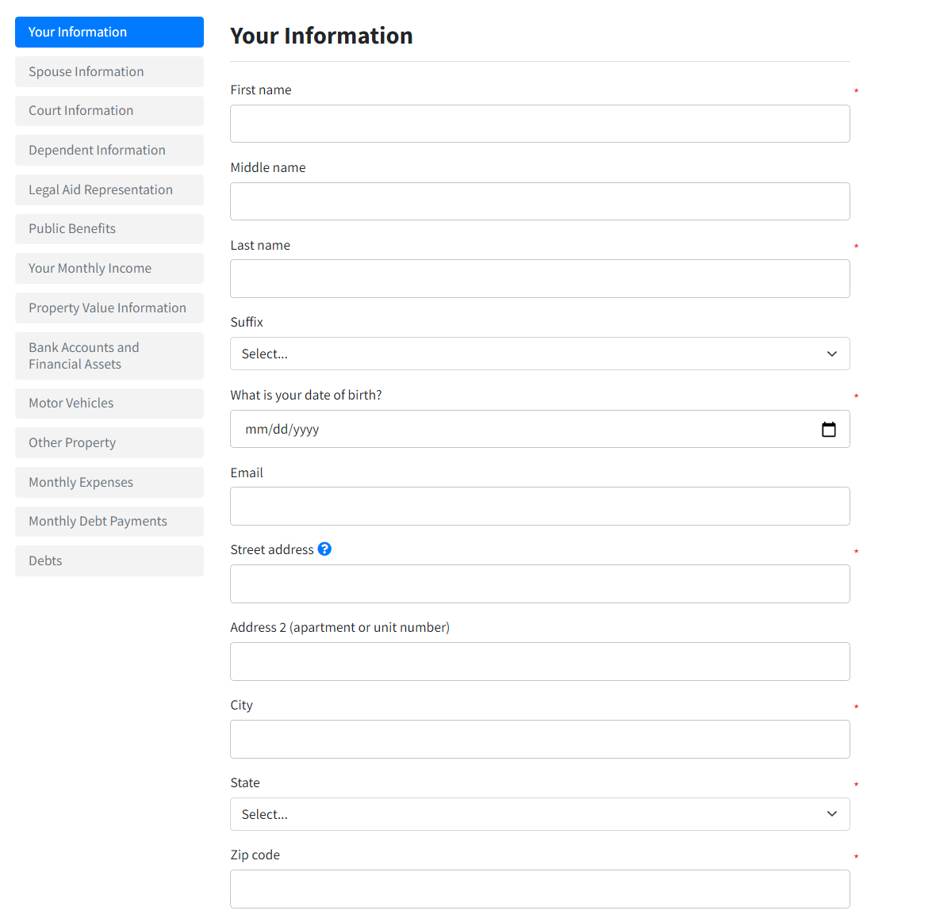Open the Public Benefits section
Image resolution: width=932 pixels, height=918 pixels.
109,229
